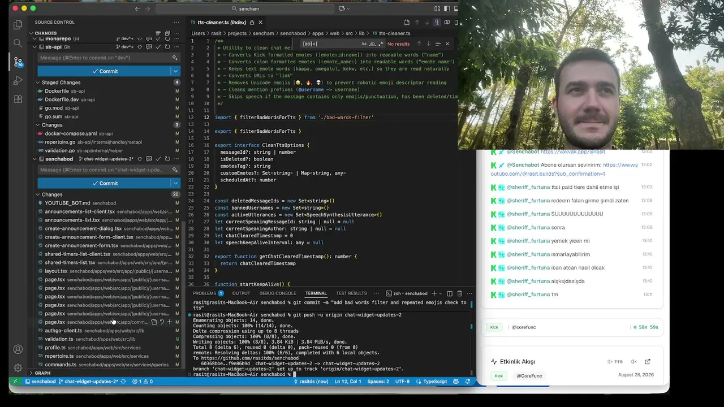Open the vakvak.app/@rasit link in chat
The width and height of the screenshot is (724, 407).
coord(573,151)
